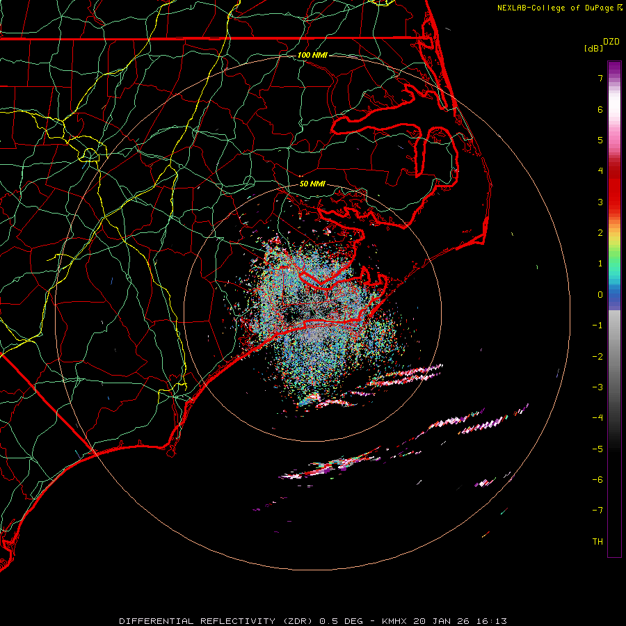Click the 3 value on color scale
This screenshot has width=626, height=626.
tap(600, 202)
